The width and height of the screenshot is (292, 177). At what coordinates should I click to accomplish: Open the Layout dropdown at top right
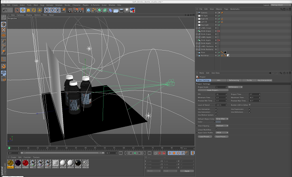(280, 5)
